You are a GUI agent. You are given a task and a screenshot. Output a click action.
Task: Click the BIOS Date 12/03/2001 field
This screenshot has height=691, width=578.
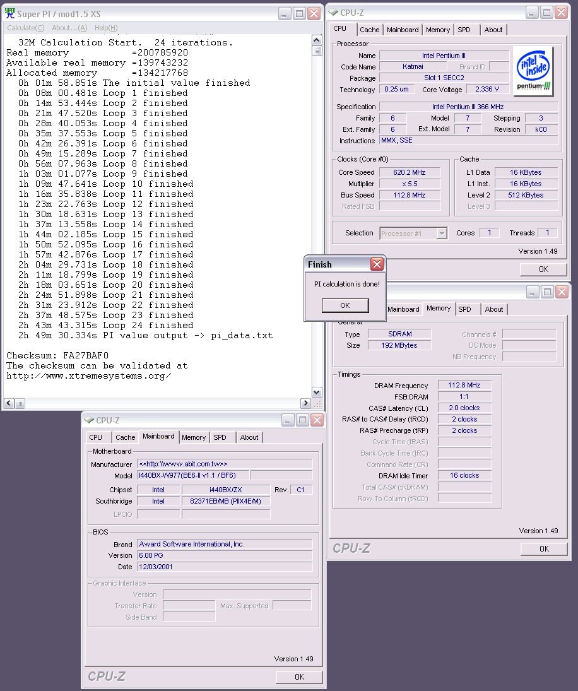click(225, 567)
